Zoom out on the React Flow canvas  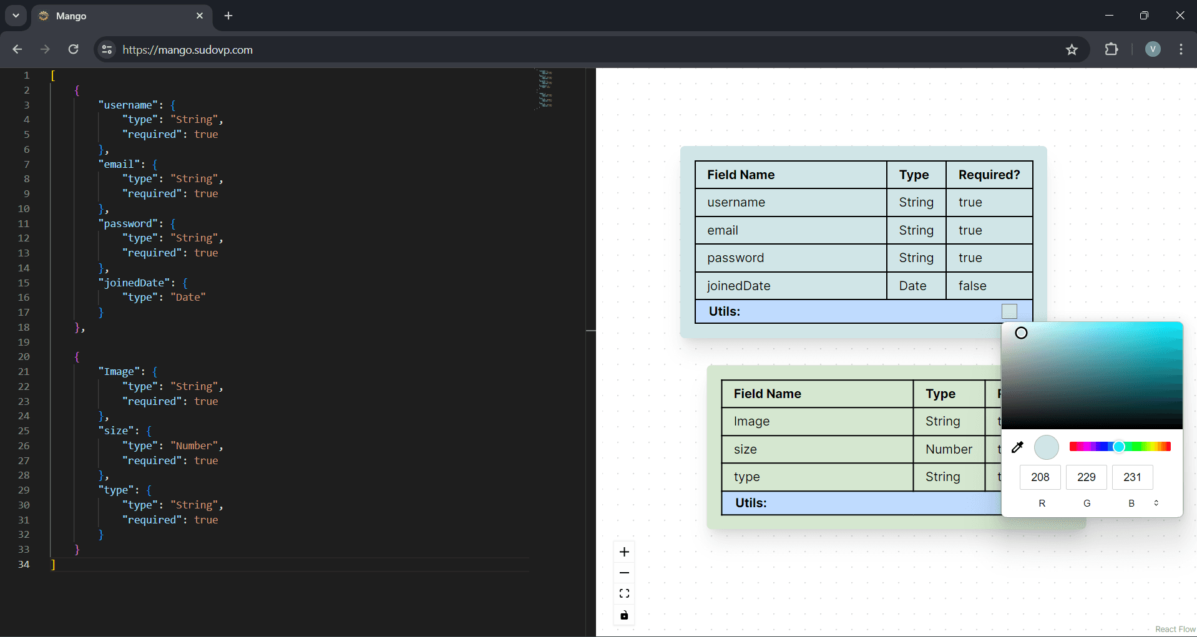[624, 573]
